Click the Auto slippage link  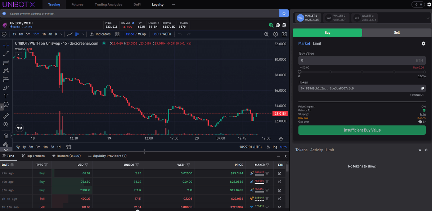tap(423, 114)
